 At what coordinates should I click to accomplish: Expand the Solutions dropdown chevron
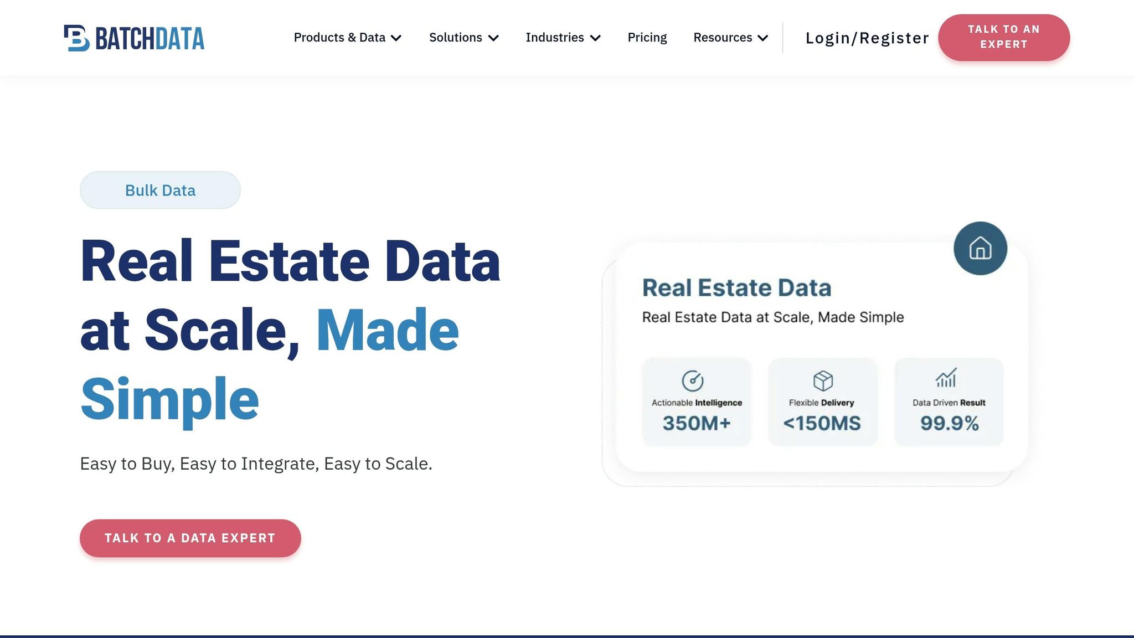click(x=493, y=38)
